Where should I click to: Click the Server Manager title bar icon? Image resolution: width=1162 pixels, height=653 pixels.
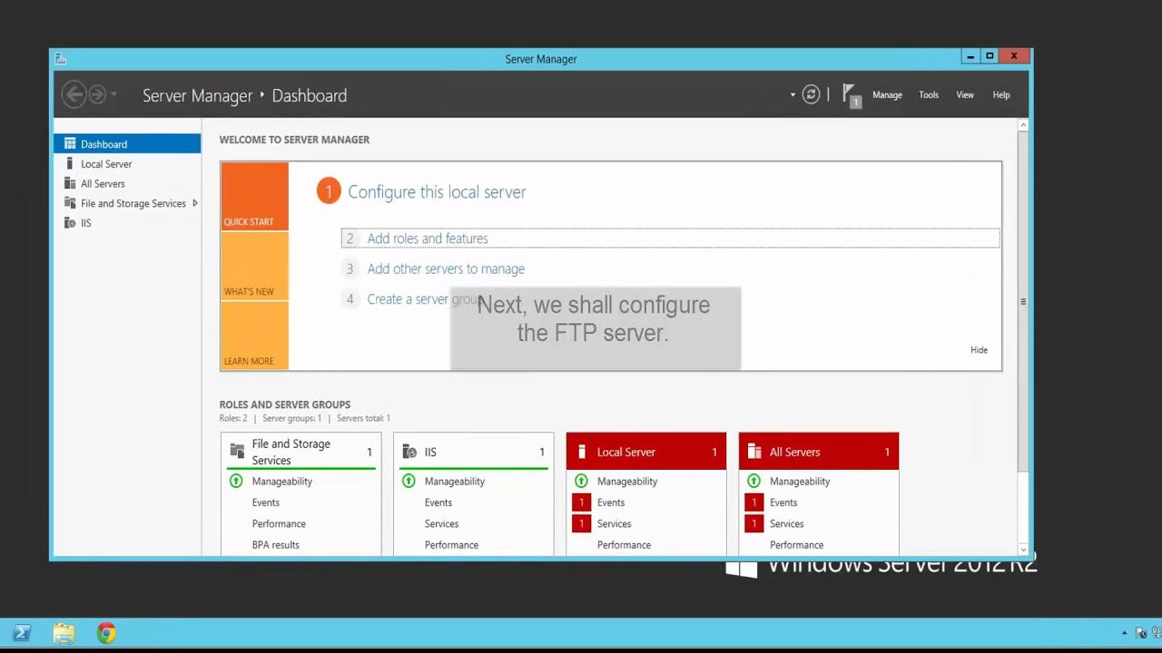coord(61,59)
